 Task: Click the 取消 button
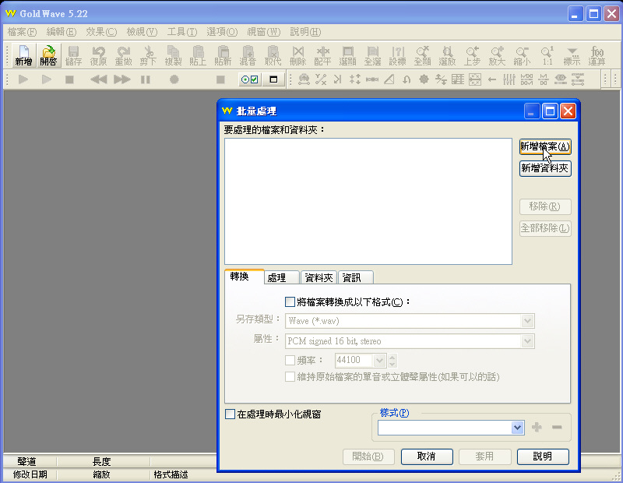click(x=426, y=457)
